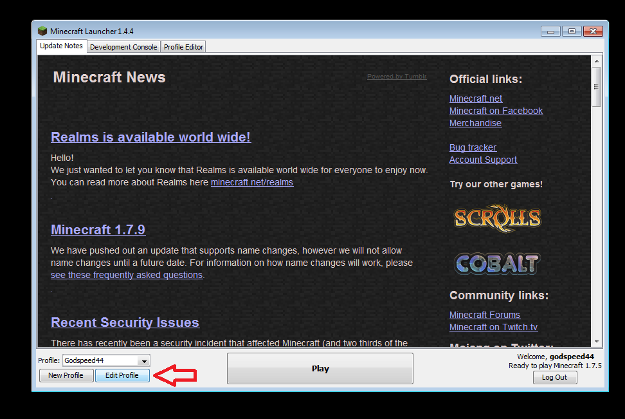Open the Scrolls game logo
The height and width of the screenshot is (419, 625).
point(498,218)
